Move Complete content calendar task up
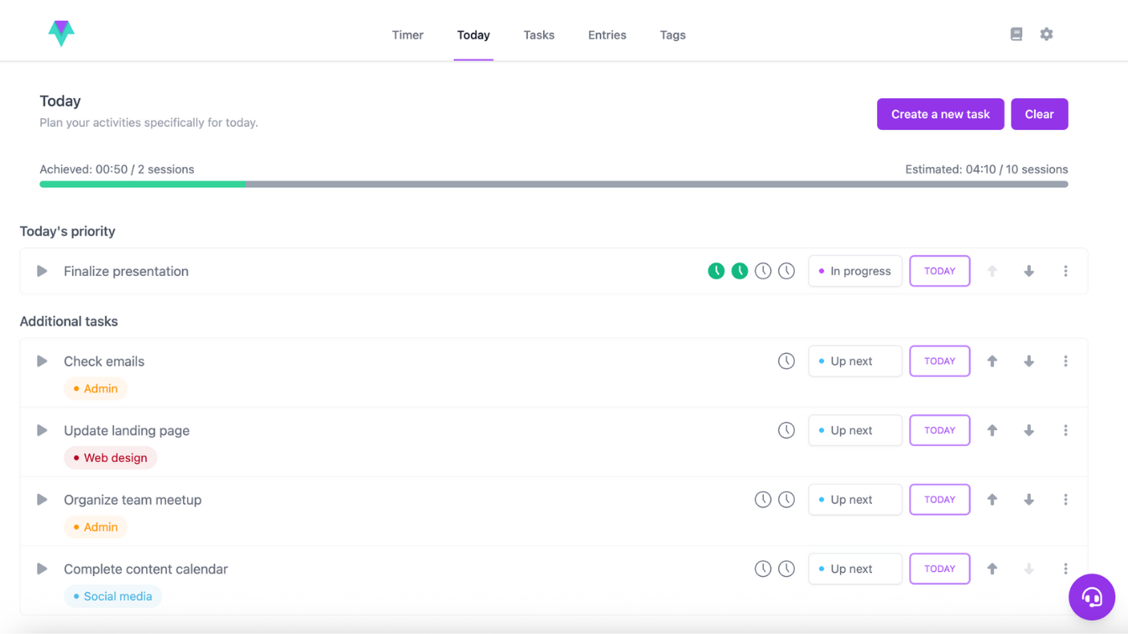 coord(992,569)
